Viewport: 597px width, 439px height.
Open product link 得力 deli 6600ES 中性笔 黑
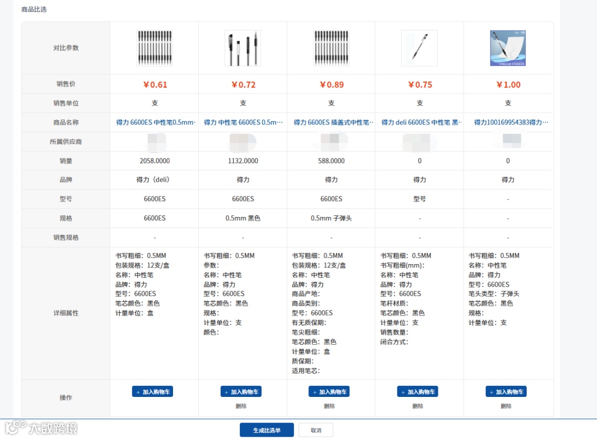click(x=421, y=122)
